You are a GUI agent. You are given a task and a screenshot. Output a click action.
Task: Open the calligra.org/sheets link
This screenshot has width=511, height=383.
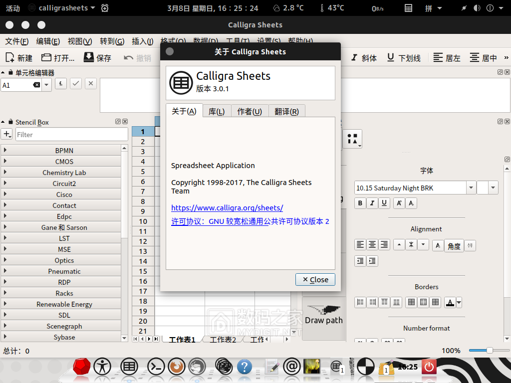(x=227, y=208)
